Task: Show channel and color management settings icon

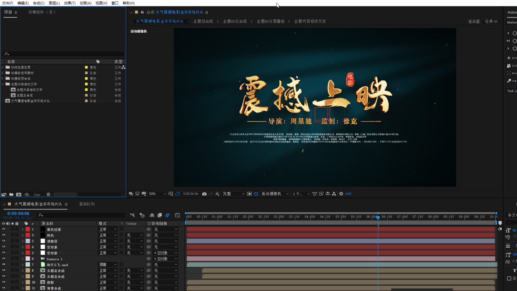Action: pos(217,194)
